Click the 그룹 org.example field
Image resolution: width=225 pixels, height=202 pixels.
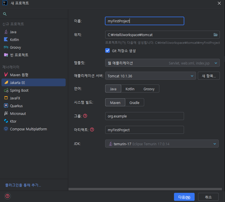click(x=144, y=116)
